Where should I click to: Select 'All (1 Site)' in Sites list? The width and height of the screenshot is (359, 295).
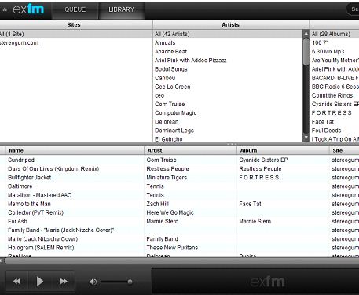click(76, 34)
